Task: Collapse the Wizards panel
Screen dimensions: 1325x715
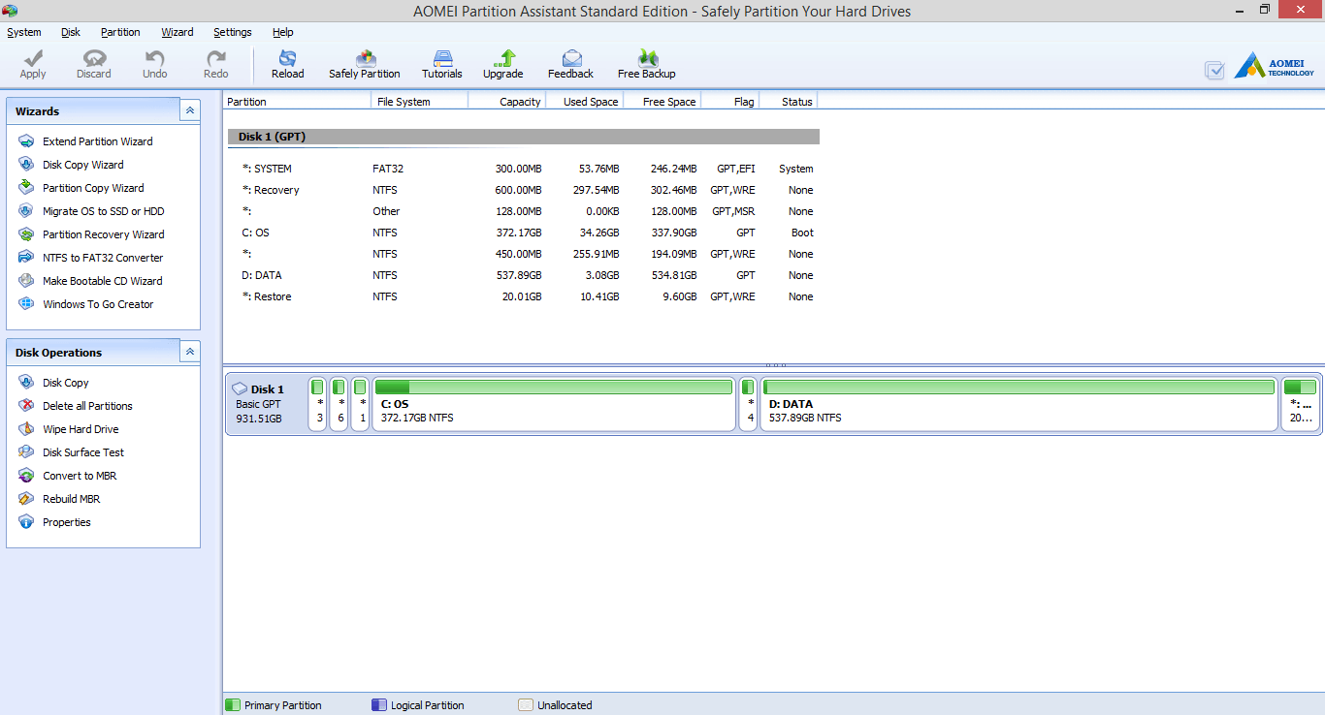Action: 190,110
